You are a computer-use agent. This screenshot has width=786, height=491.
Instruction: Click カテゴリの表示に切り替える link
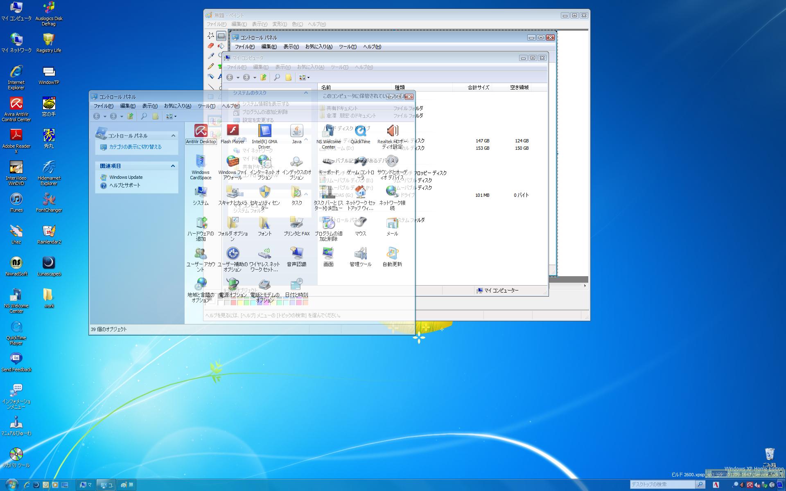(x=136, y=147)
